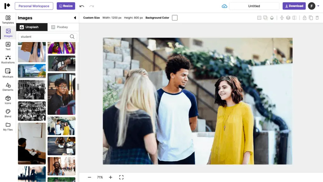This screenshot has width=323, height=182.
Task: Open the Blend tool in sidebar
Action: coord(8,113)
